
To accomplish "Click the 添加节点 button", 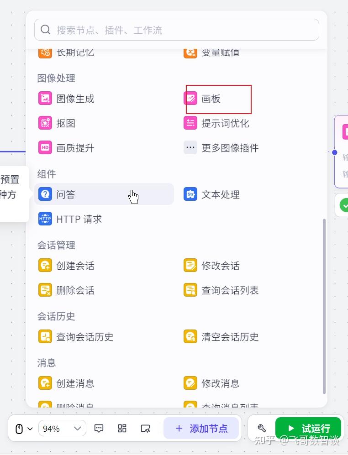I will tap(201, 429).
